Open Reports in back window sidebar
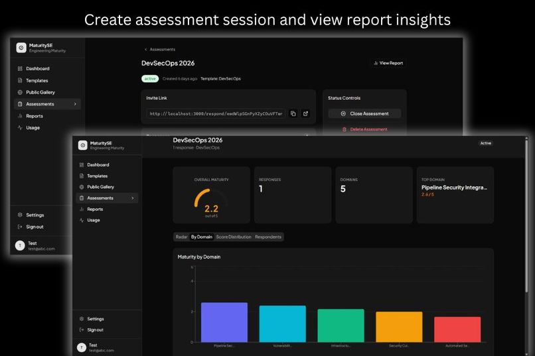The width and height of the screenshot is (535, 356). 48,116
